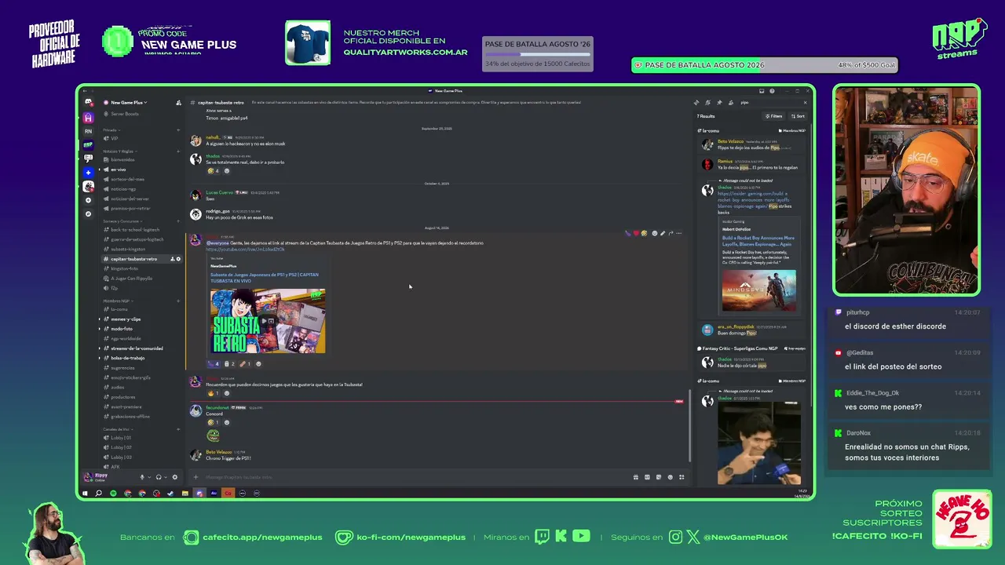This screenshot has width=1005, height=565.
Task: Open Adobe Audition from the taskbar
Action: coord(214,494)
